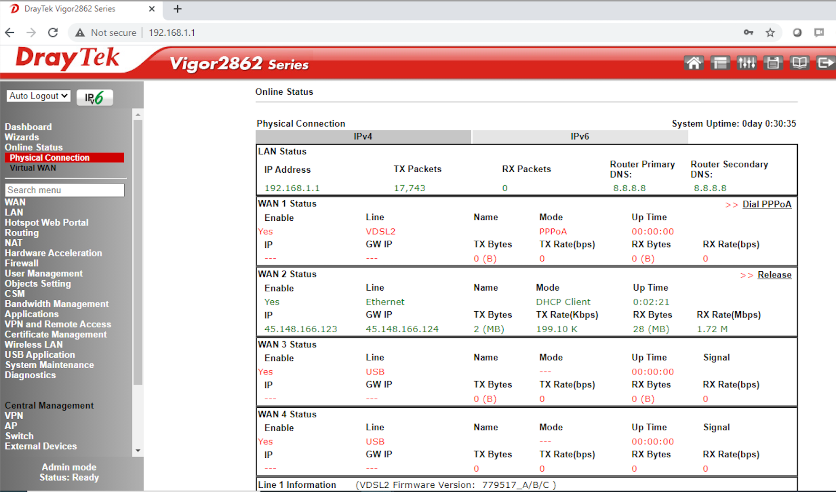
Task: Select the IPv4 tab
Action: [x=363, y=137]
